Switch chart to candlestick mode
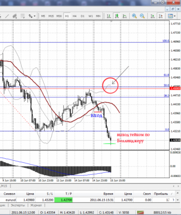The height and width of the screenshot is (215, 181). point(117,16)
